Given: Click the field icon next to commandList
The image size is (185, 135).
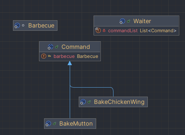Looking at the screenshot, I should [98, 30].
